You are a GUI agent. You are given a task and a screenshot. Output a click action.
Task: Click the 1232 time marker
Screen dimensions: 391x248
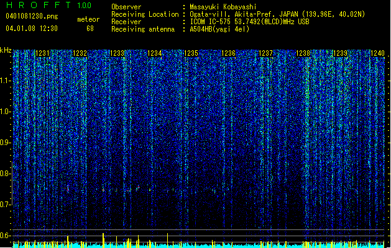(x=80, y=53)
